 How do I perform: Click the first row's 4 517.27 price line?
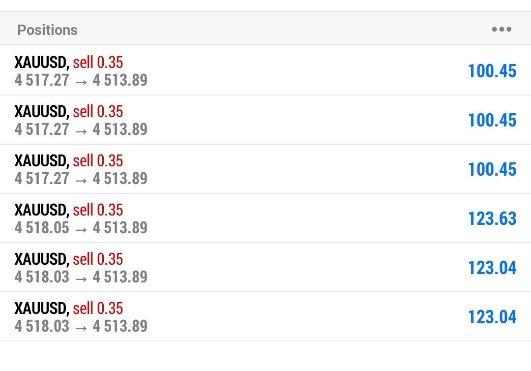(x=81, y=80)
